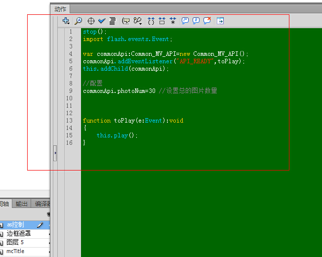This screenshot has height=257, width=322.
Task: Place cursor on stop(); line
Action: [x=95, y=32]
